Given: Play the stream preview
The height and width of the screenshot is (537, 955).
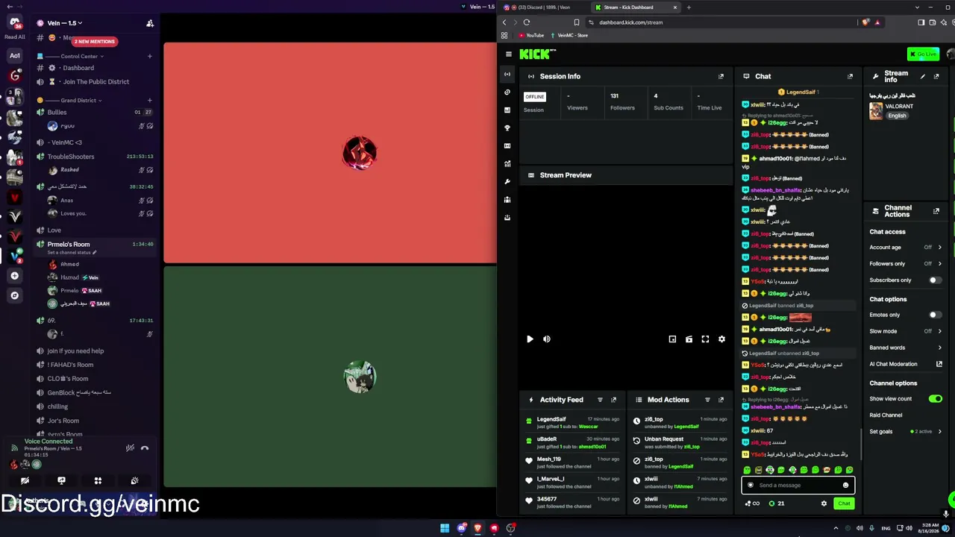Looking at the screenshot, I should coord(530,339).
